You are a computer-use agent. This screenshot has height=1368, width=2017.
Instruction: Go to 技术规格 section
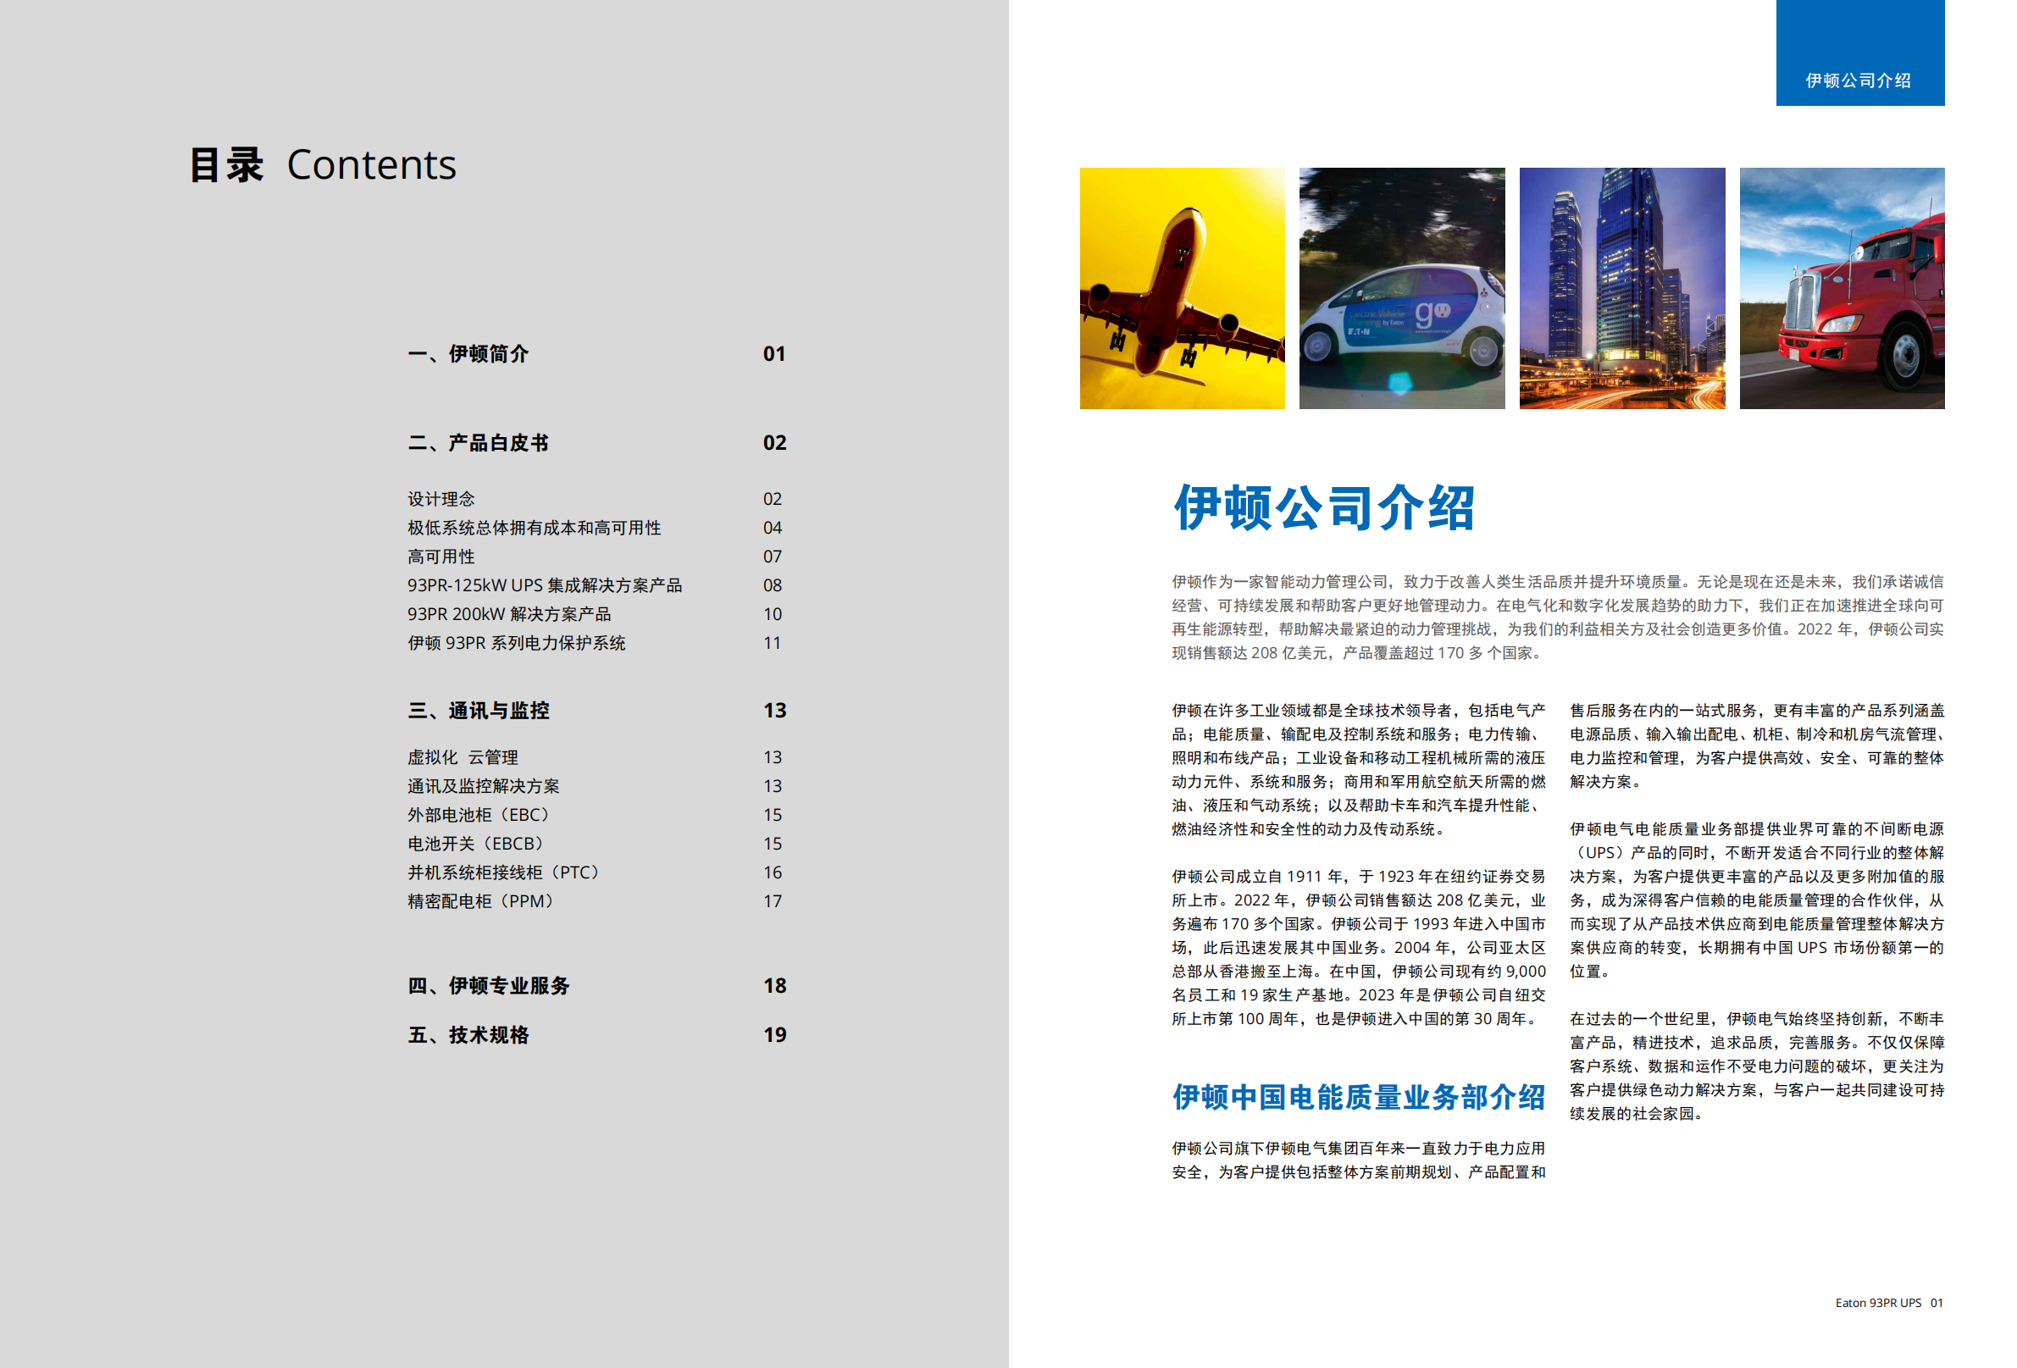click(x=468, y=1034)
